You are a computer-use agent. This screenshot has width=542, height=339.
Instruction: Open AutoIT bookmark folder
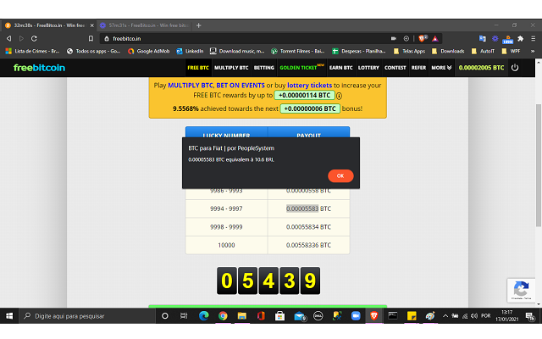click(484, 51)
